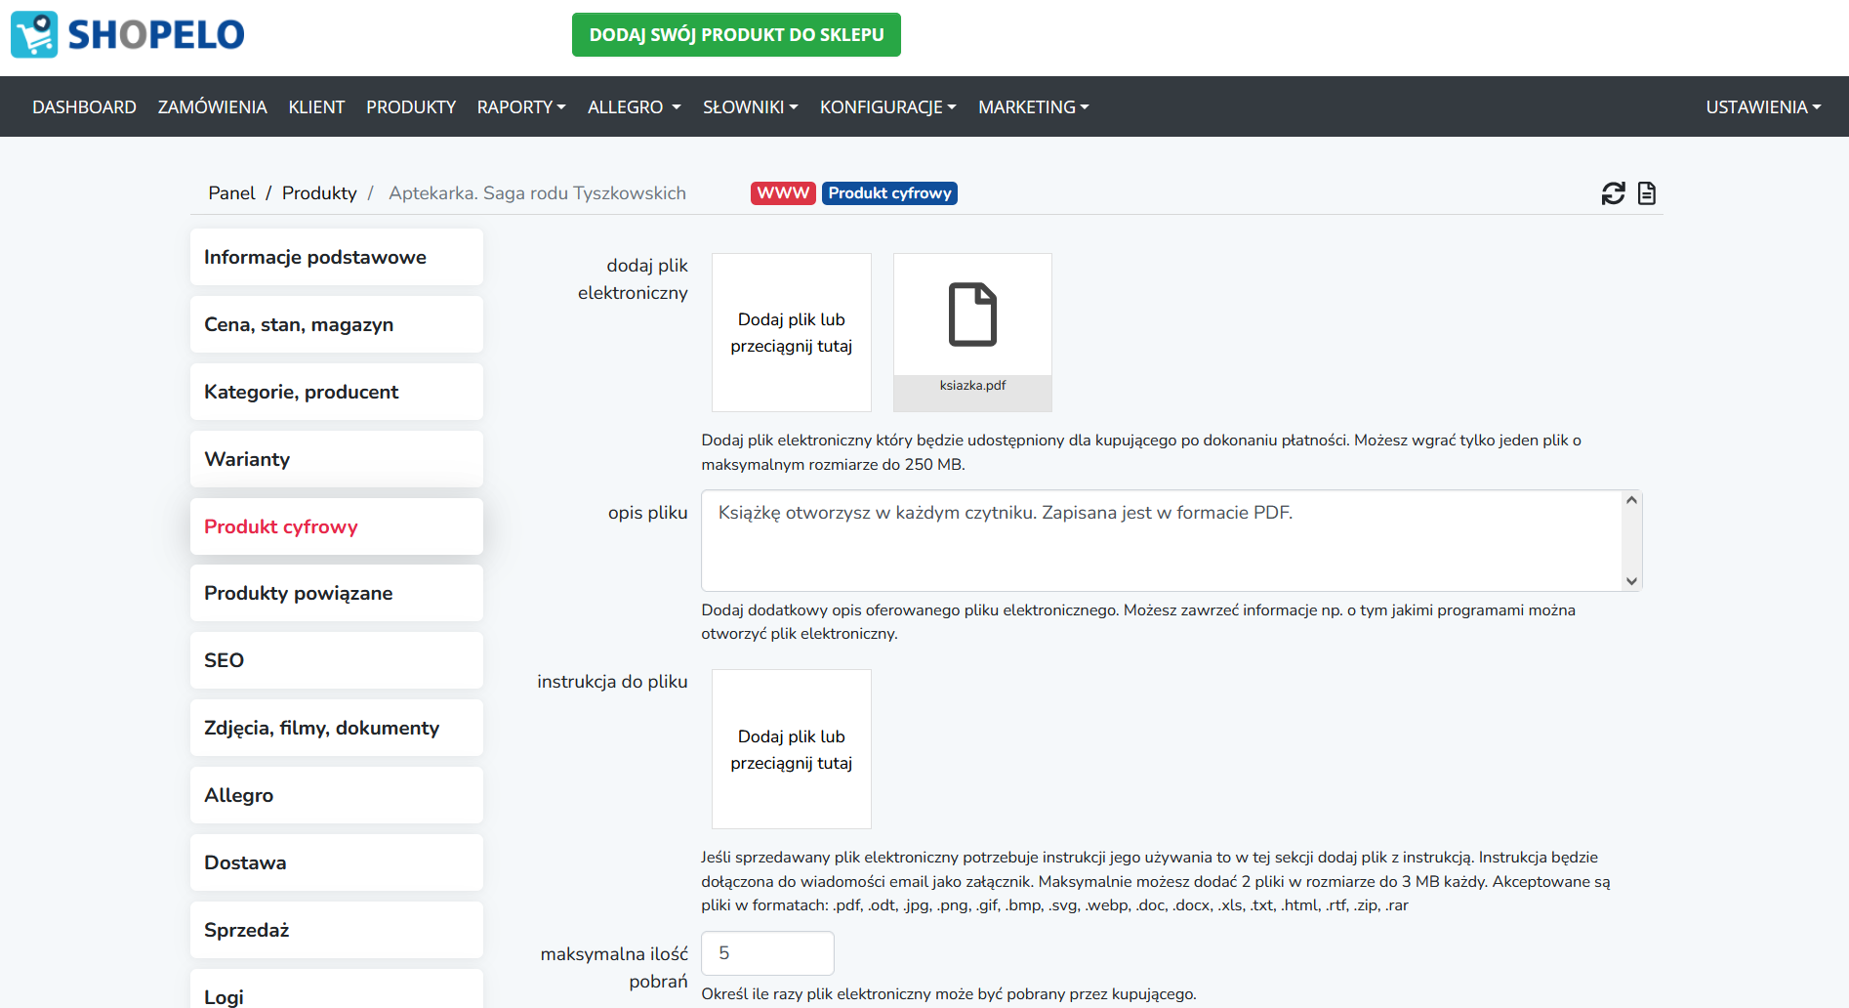
Task: Click 'Dodaj swój produkt do sklepu' button
Action: click(736, 34)
